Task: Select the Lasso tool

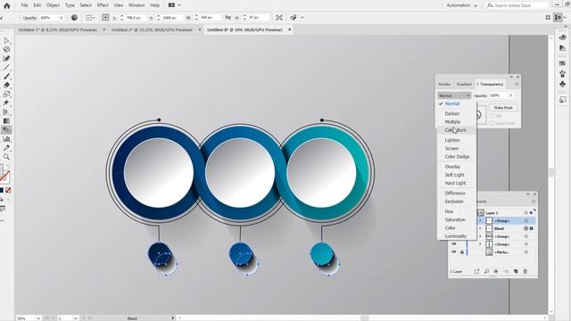Action: pos(6,50)
